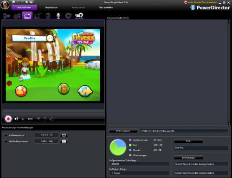232x178 pixels.
Task: Click the preview progress slider bar
Action: [53, 111]
